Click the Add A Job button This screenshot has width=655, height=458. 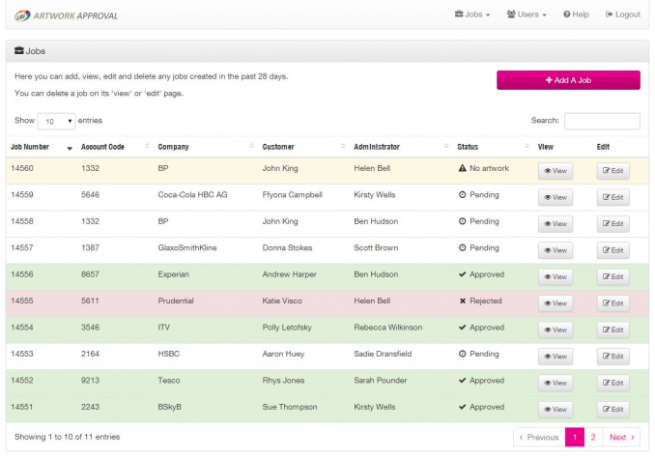[568, 80]
